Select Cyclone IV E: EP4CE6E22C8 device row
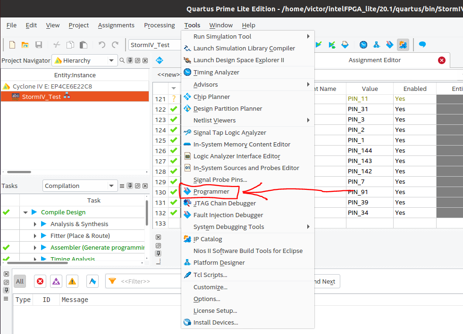 (x=75, y=86)
